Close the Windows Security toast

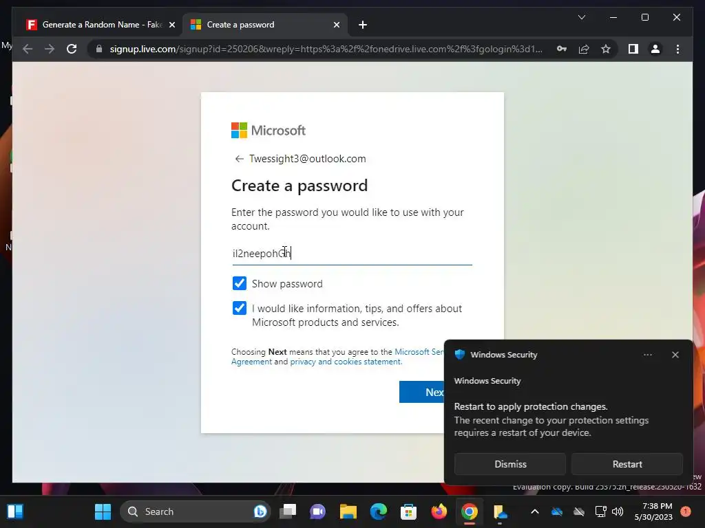[675, 355]
